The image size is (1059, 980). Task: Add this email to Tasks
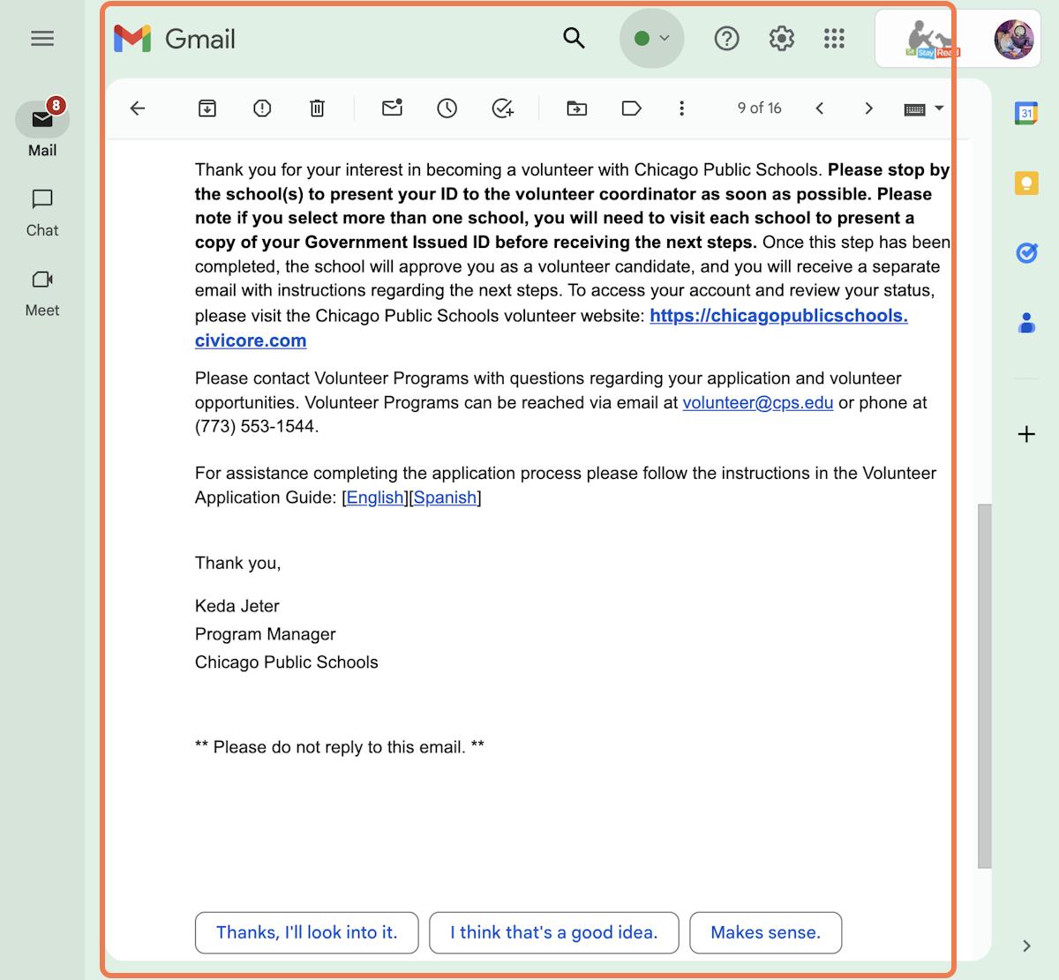tap(502, 108)
